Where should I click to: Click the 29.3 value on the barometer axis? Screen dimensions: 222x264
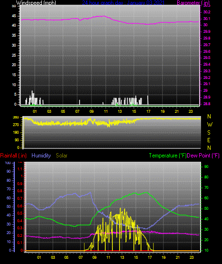[x=207, y=71]
